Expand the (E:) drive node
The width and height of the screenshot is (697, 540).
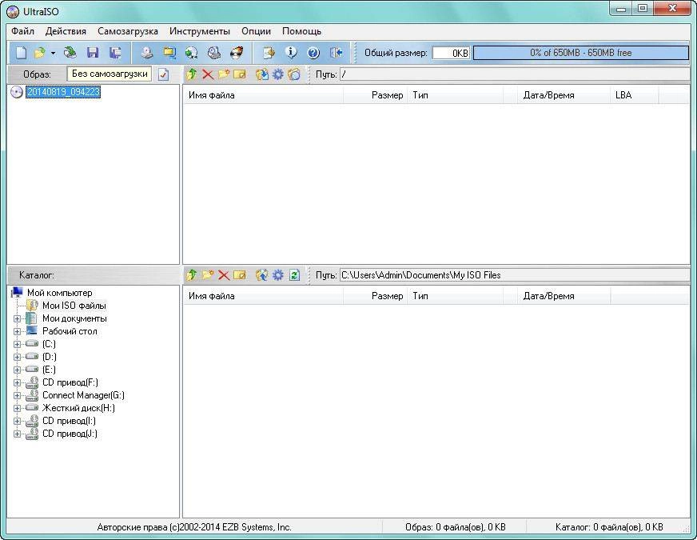pos(17,370)
